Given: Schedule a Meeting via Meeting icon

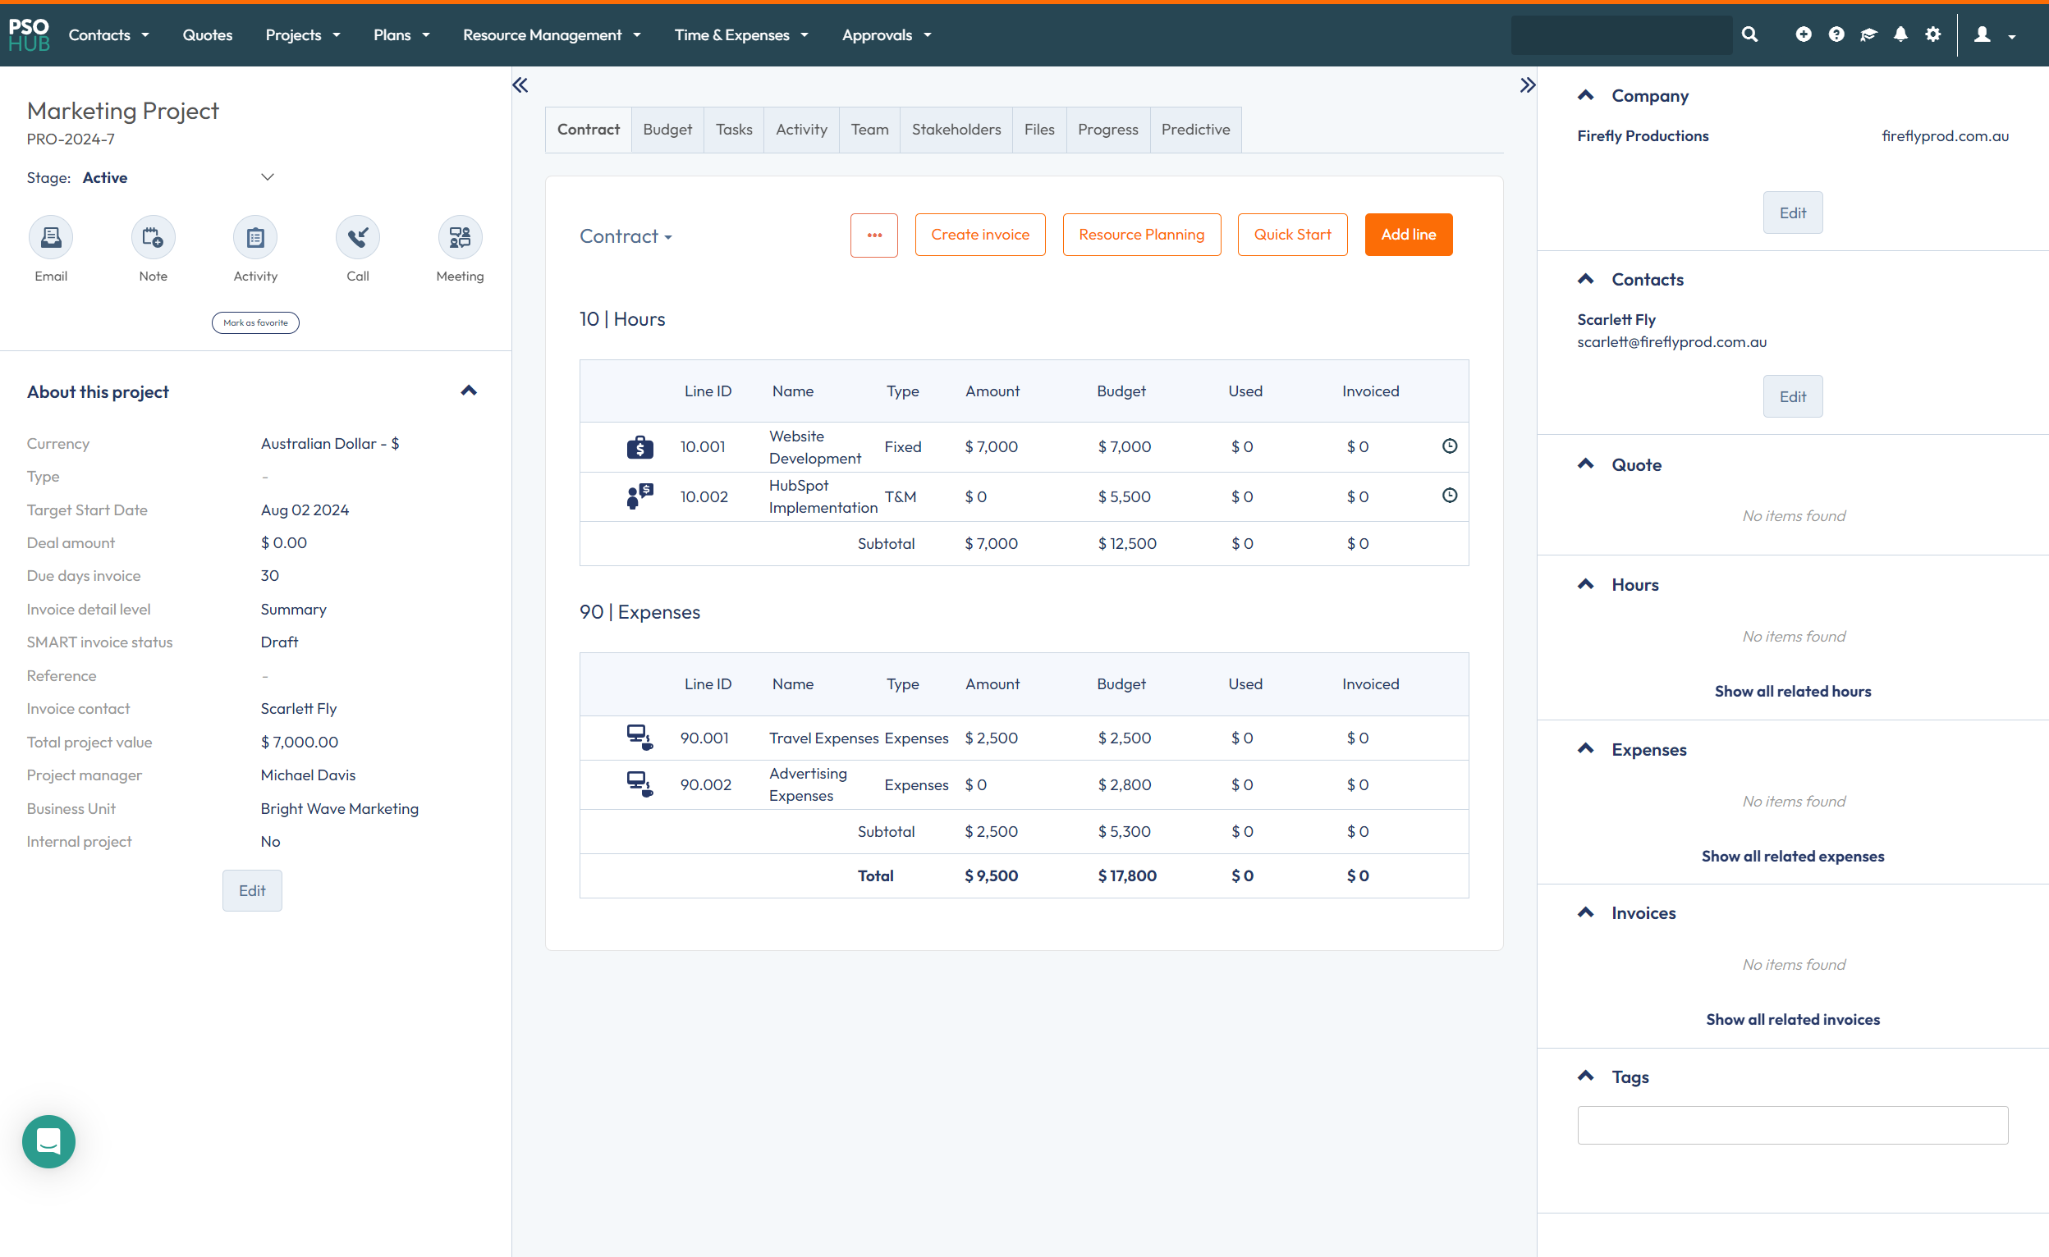Looking at the screenshot, I should click(x=460, y=238).
